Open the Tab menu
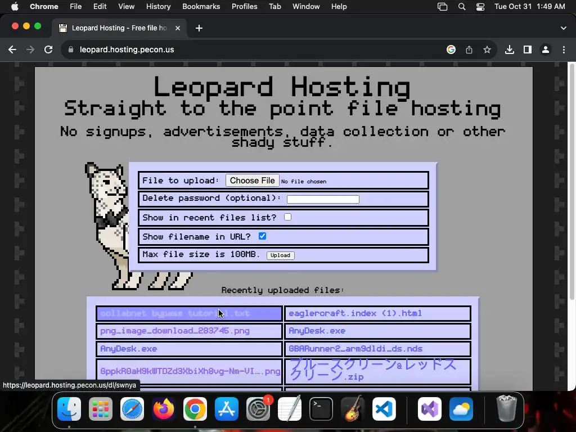This screenshot has width=576, height=432. 274,7
